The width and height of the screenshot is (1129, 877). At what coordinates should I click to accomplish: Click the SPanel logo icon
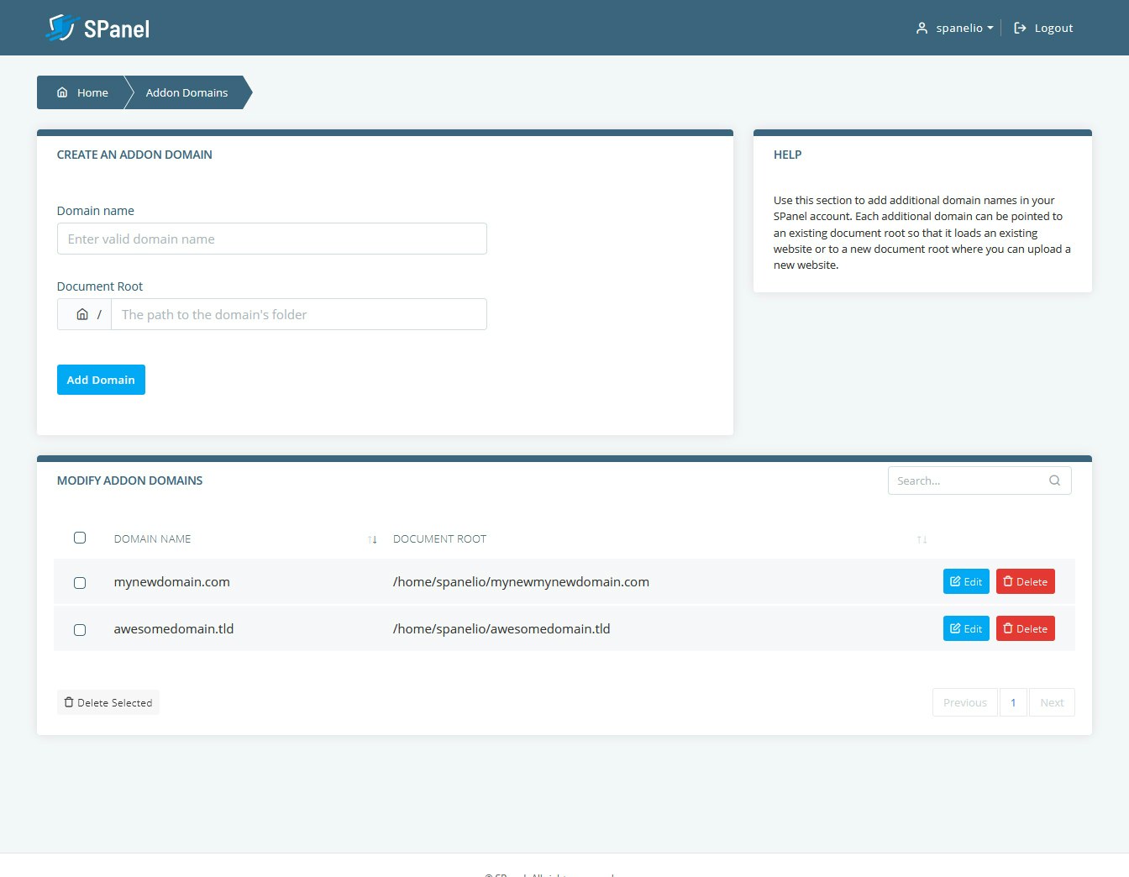point(63,27)
